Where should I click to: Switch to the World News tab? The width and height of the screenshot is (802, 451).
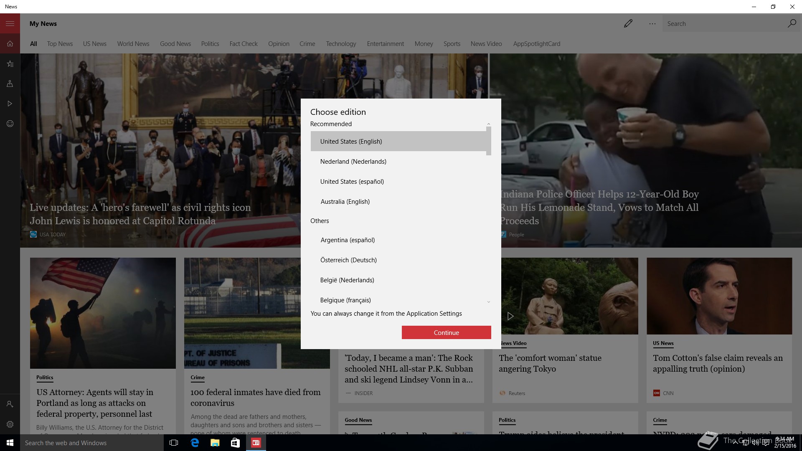[133, 44]
